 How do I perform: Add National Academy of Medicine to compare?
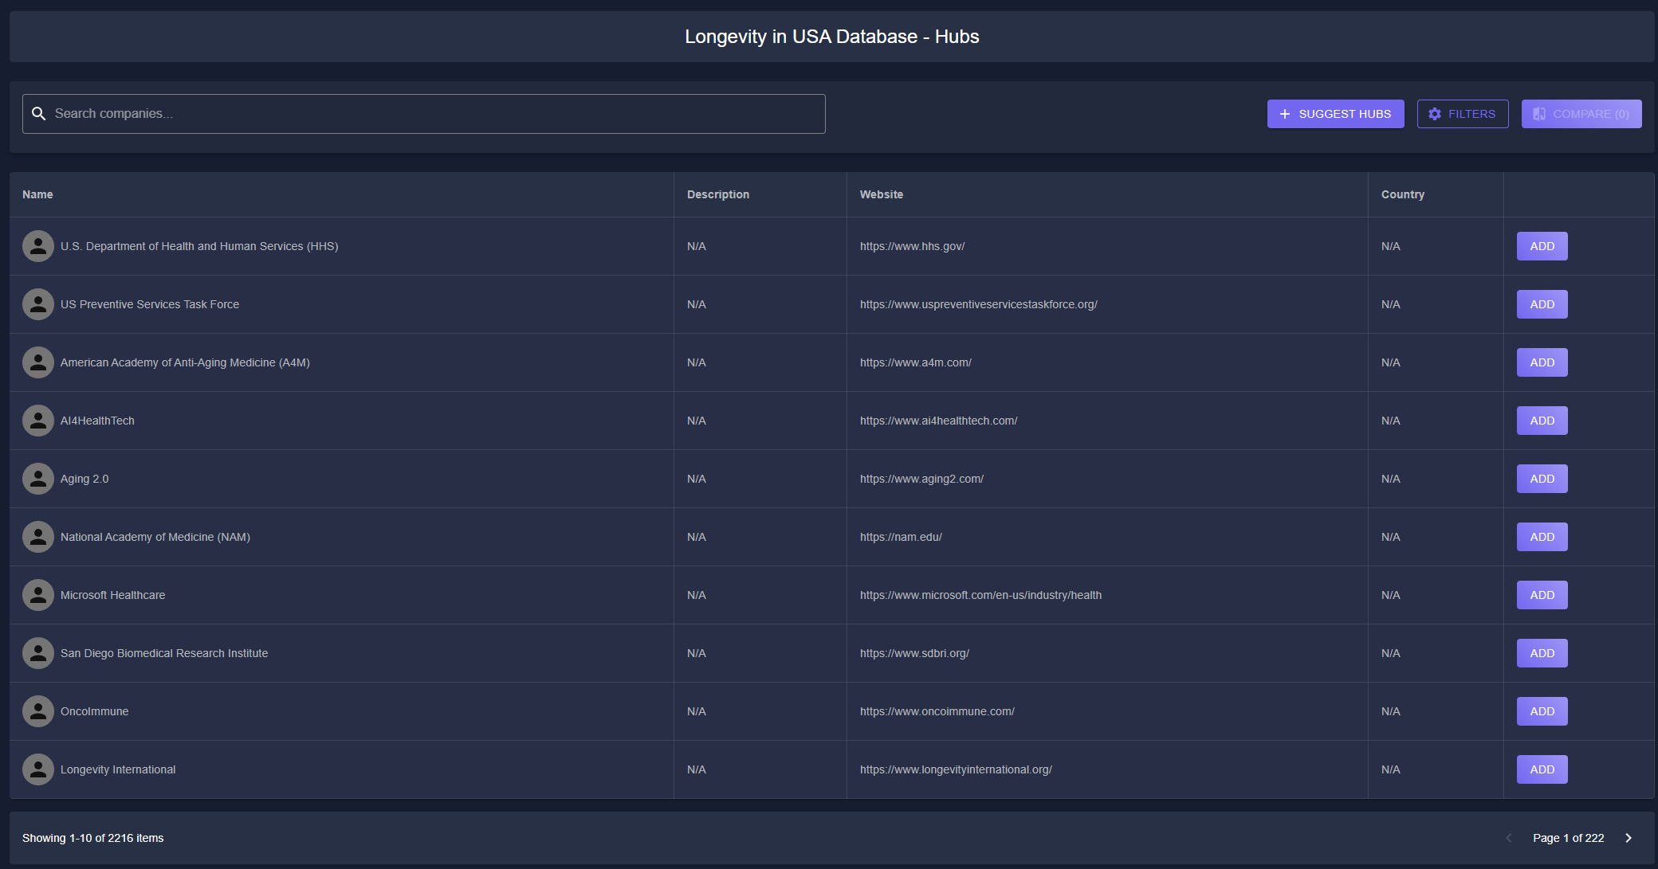pos(1542,537)
